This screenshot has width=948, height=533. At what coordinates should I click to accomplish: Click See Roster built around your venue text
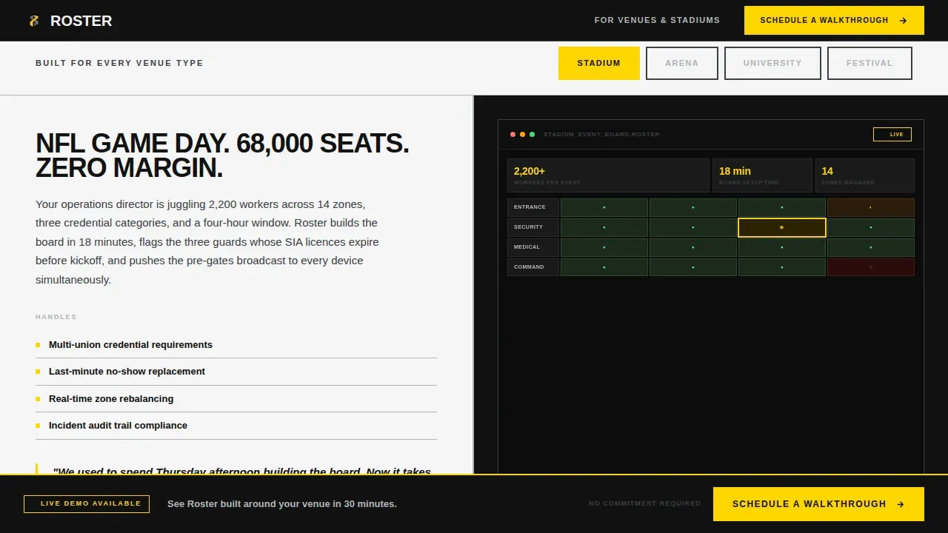pos(282,504)
